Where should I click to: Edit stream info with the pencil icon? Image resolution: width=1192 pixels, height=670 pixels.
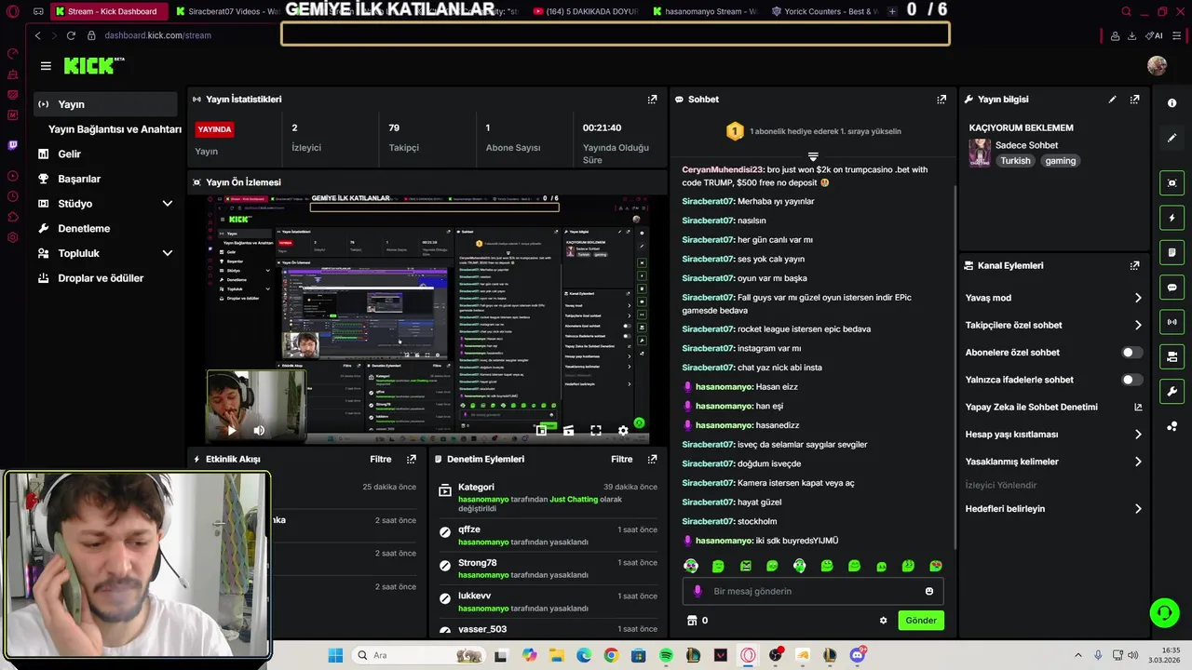coord(1112,99)
